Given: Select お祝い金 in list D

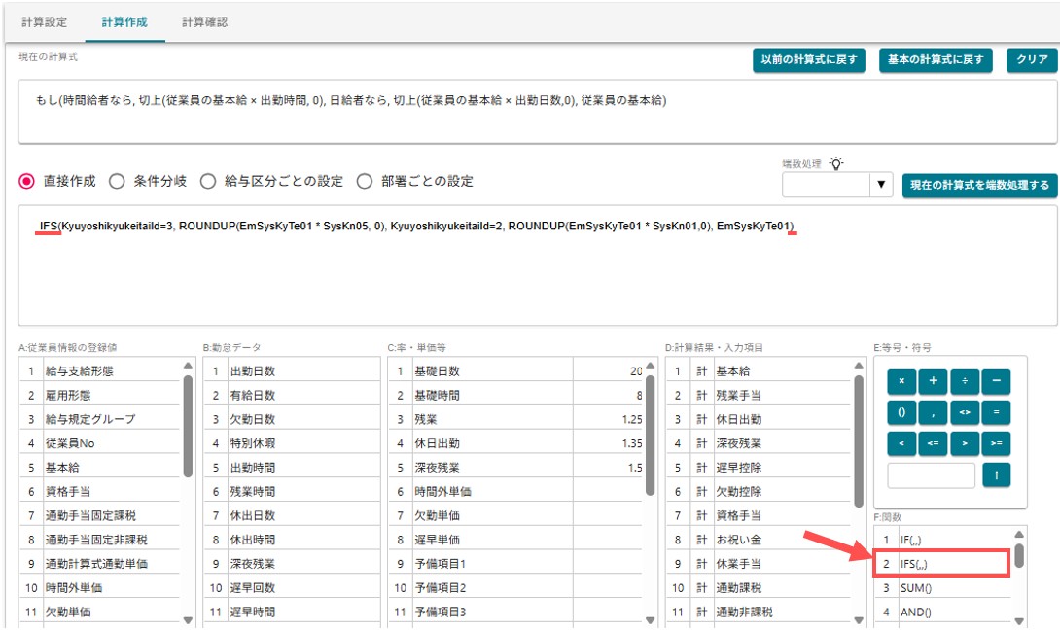Looking at the screenshot, I should tap(760, 540).
